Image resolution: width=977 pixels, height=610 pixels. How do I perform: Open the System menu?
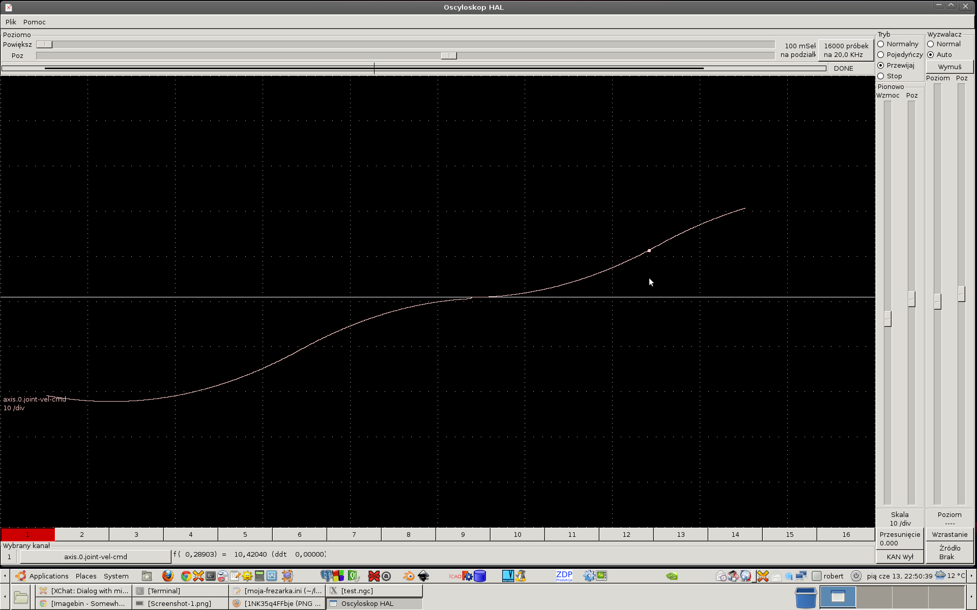point(116,576)
